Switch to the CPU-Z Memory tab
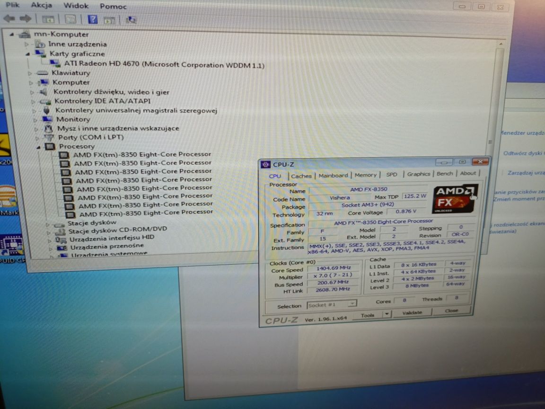Screen dimensions: 545x409 pos(365,175)
